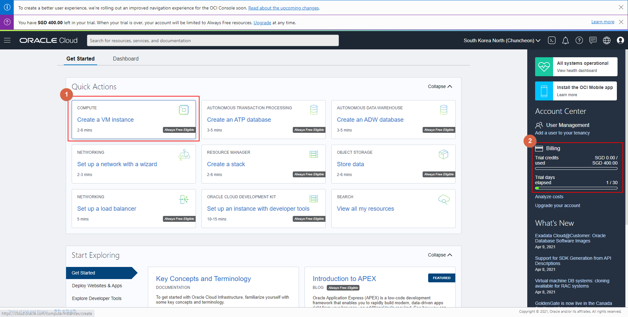Select Get Started in Start Exploring list

(101, 273)
